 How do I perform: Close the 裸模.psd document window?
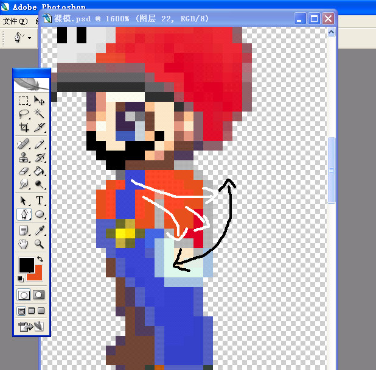click(329, 18)
